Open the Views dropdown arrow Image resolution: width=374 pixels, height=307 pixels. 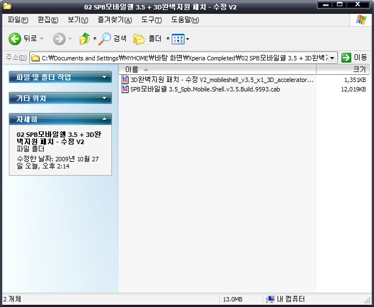(188, 39)
